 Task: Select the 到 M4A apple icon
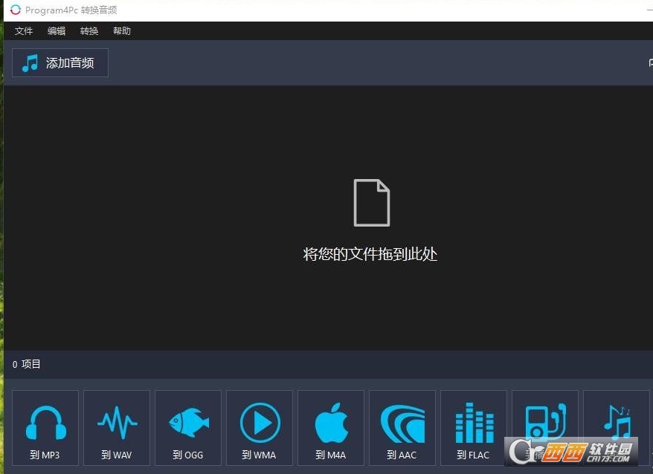[332, 423]
